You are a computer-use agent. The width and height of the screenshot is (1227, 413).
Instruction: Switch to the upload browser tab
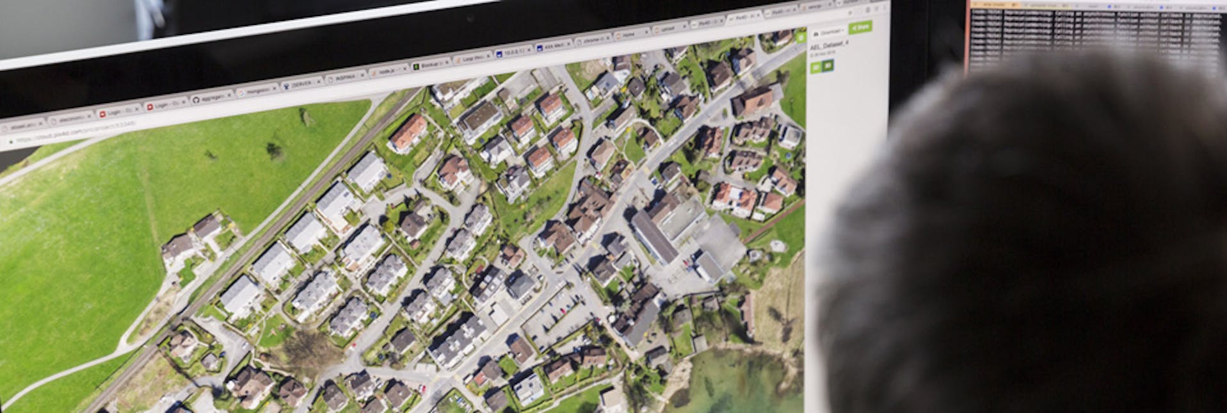tap(670, 28)
